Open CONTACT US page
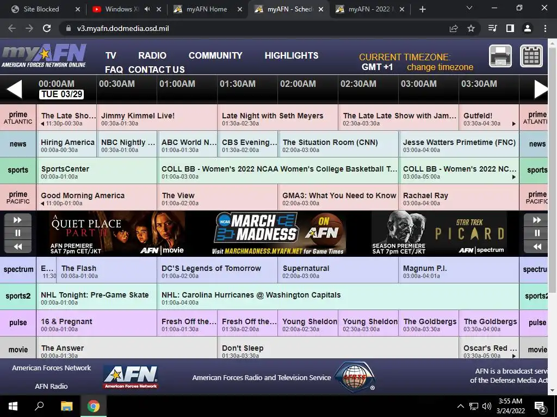 coord(156,69)
